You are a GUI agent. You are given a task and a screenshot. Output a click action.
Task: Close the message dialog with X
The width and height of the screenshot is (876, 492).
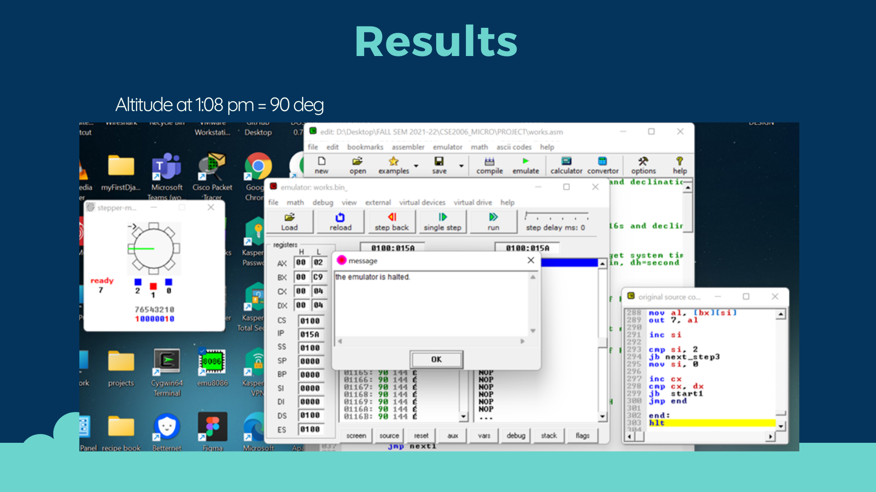531,260
